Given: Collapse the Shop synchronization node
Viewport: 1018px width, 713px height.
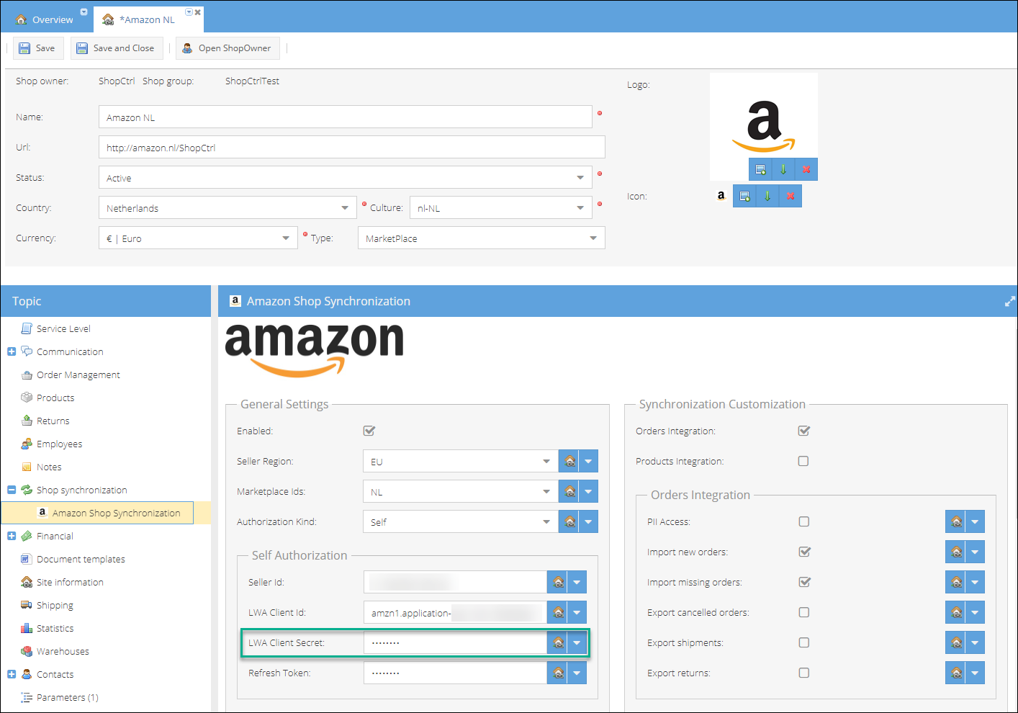Looking at the screenshot, I should (12, 490).
